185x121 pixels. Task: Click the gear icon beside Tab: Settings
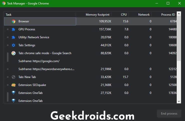pyautogui.click(x=13, y=45)
